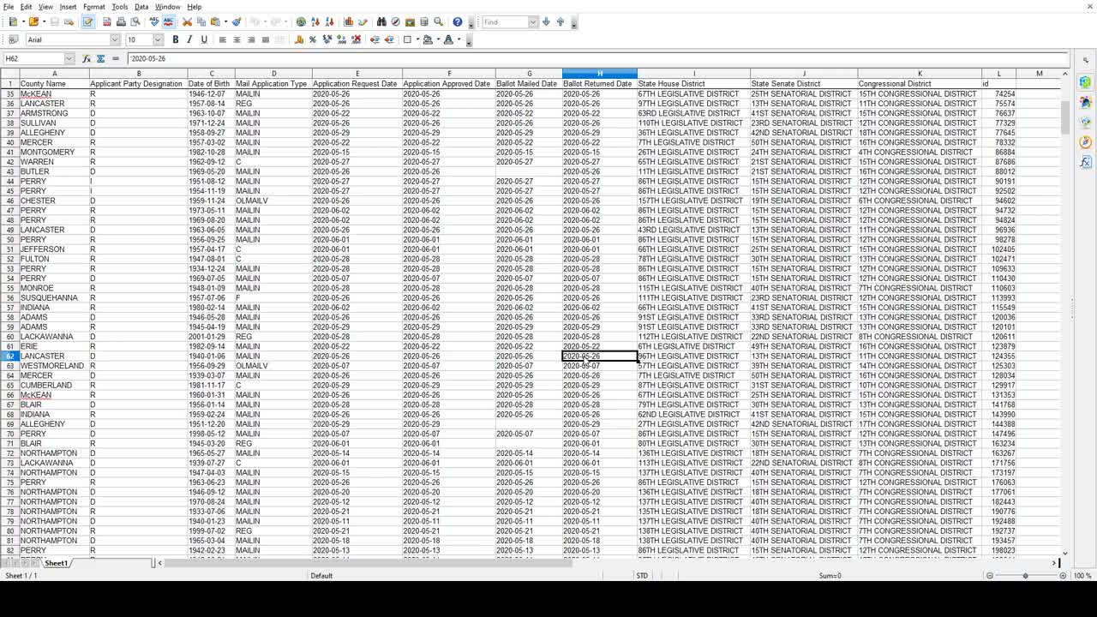The width and height of the screenshot is (1097, 617).
Task: Toggle Edit File mode icon
Action: click(87, 21)
